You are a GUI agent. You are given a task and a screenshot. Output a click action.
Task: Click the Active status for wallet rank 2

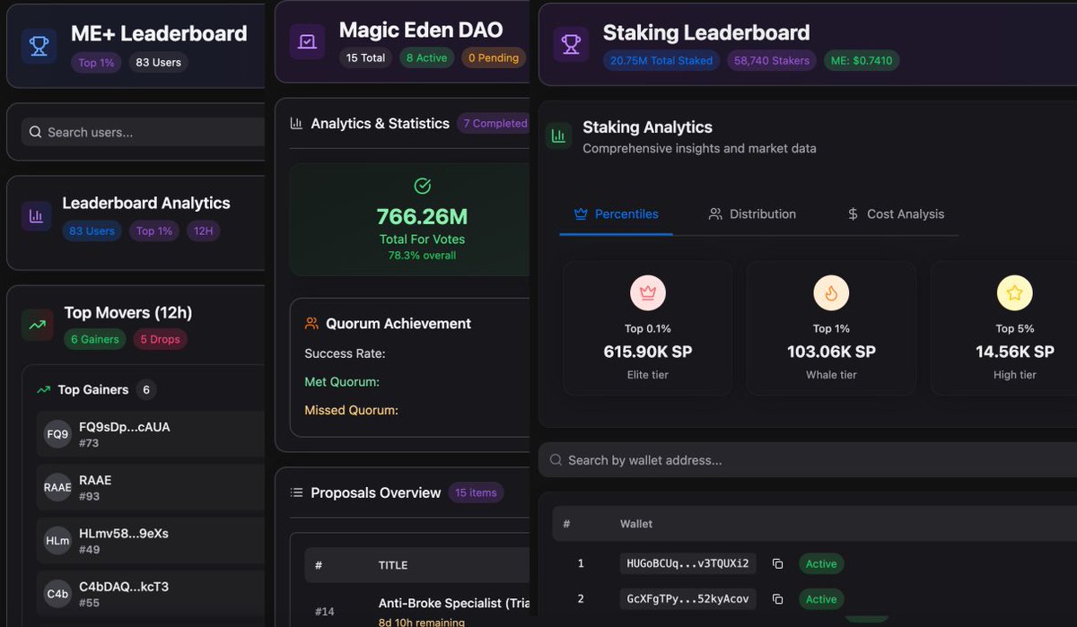pyautogui.click(x=821, y=599)
